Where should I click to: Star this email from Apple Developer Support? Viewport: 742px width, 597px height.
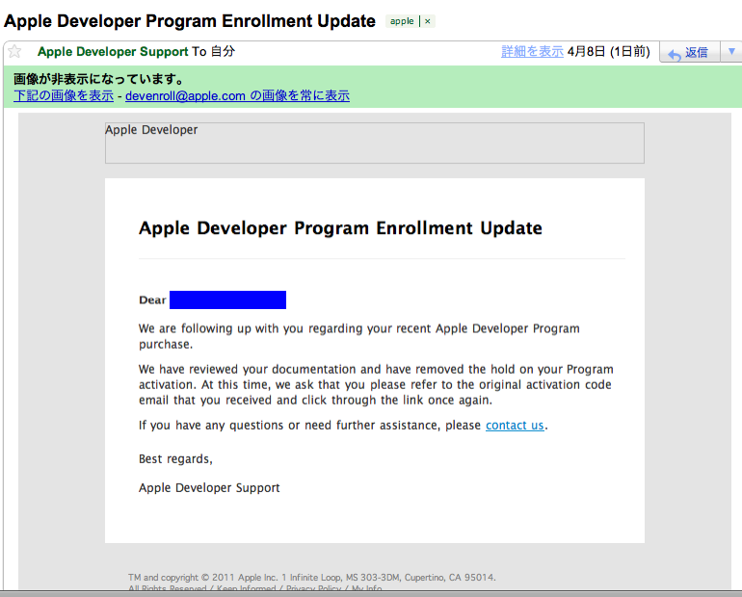coord(14,51)
